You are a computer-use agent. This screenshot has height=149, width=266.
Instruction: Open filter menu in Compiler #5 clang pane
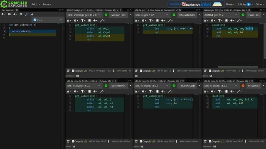151,91
